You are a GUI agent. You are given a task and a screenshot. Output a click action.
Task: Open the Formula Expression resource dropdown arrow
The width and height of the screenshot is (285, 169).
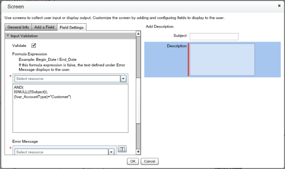pyautogui.click(x=123, y=79)
